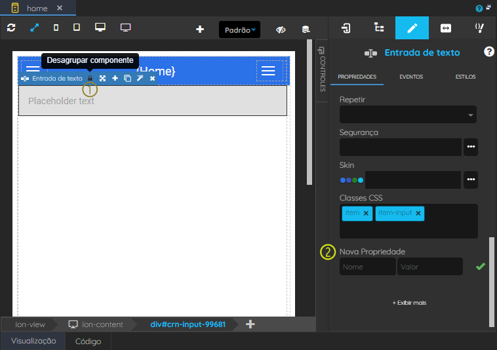Screen dimensions: 497x350
Task: Select the tablet preview size icon
Action: click(77, 28)
